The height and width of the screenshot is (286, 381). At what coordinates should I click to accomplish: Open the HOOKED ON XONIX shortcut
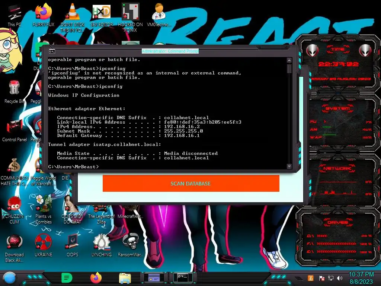click(x=131, y=17)
